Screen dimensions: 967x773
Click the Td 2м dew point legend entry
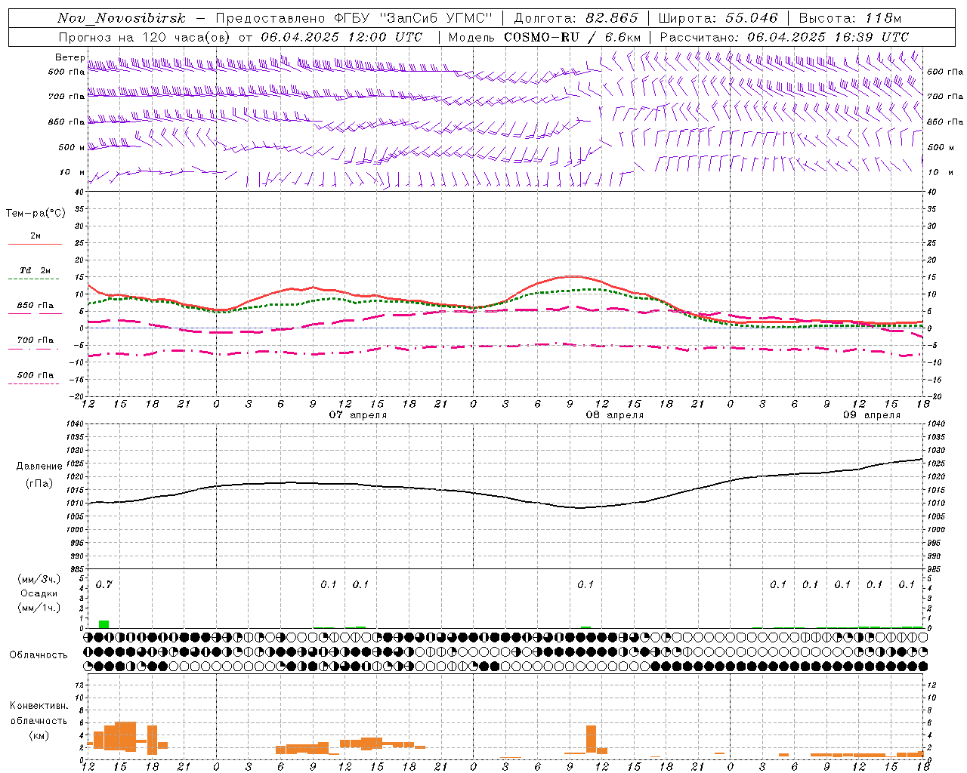click(36, 270)
